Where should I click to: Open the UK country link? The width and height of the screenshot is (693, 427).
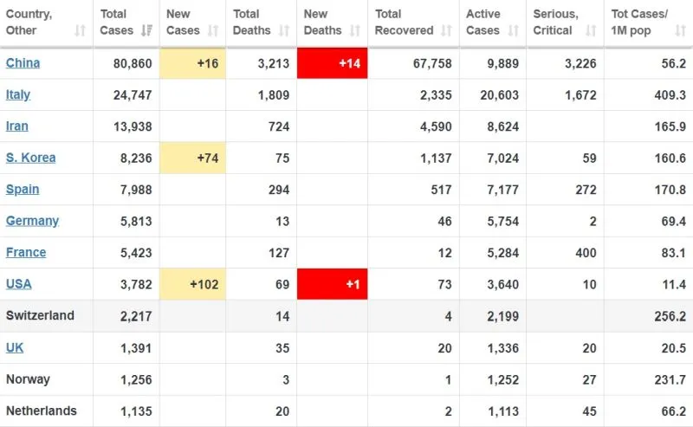coord(15,347)
